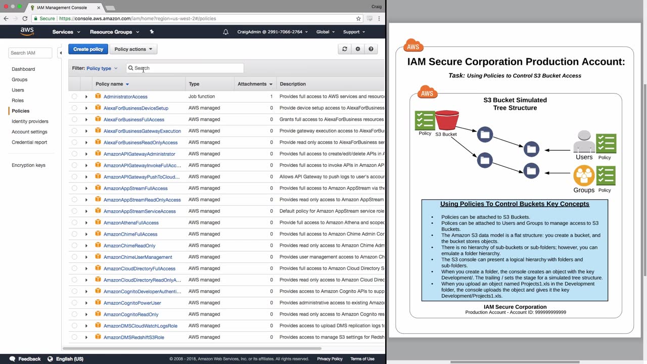Screen dimensions: 647x364
Task: Click the browser reload icon
Action: click(x=24, y=18)
